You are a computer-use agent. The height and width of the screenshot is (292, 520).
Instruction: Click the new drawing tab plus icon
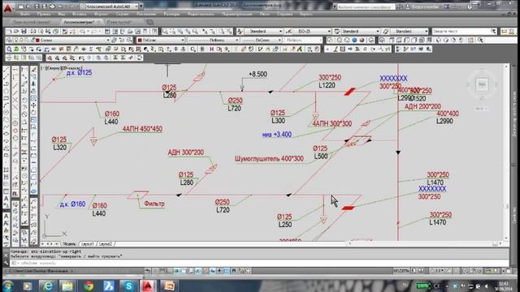(x=149, y=22)
